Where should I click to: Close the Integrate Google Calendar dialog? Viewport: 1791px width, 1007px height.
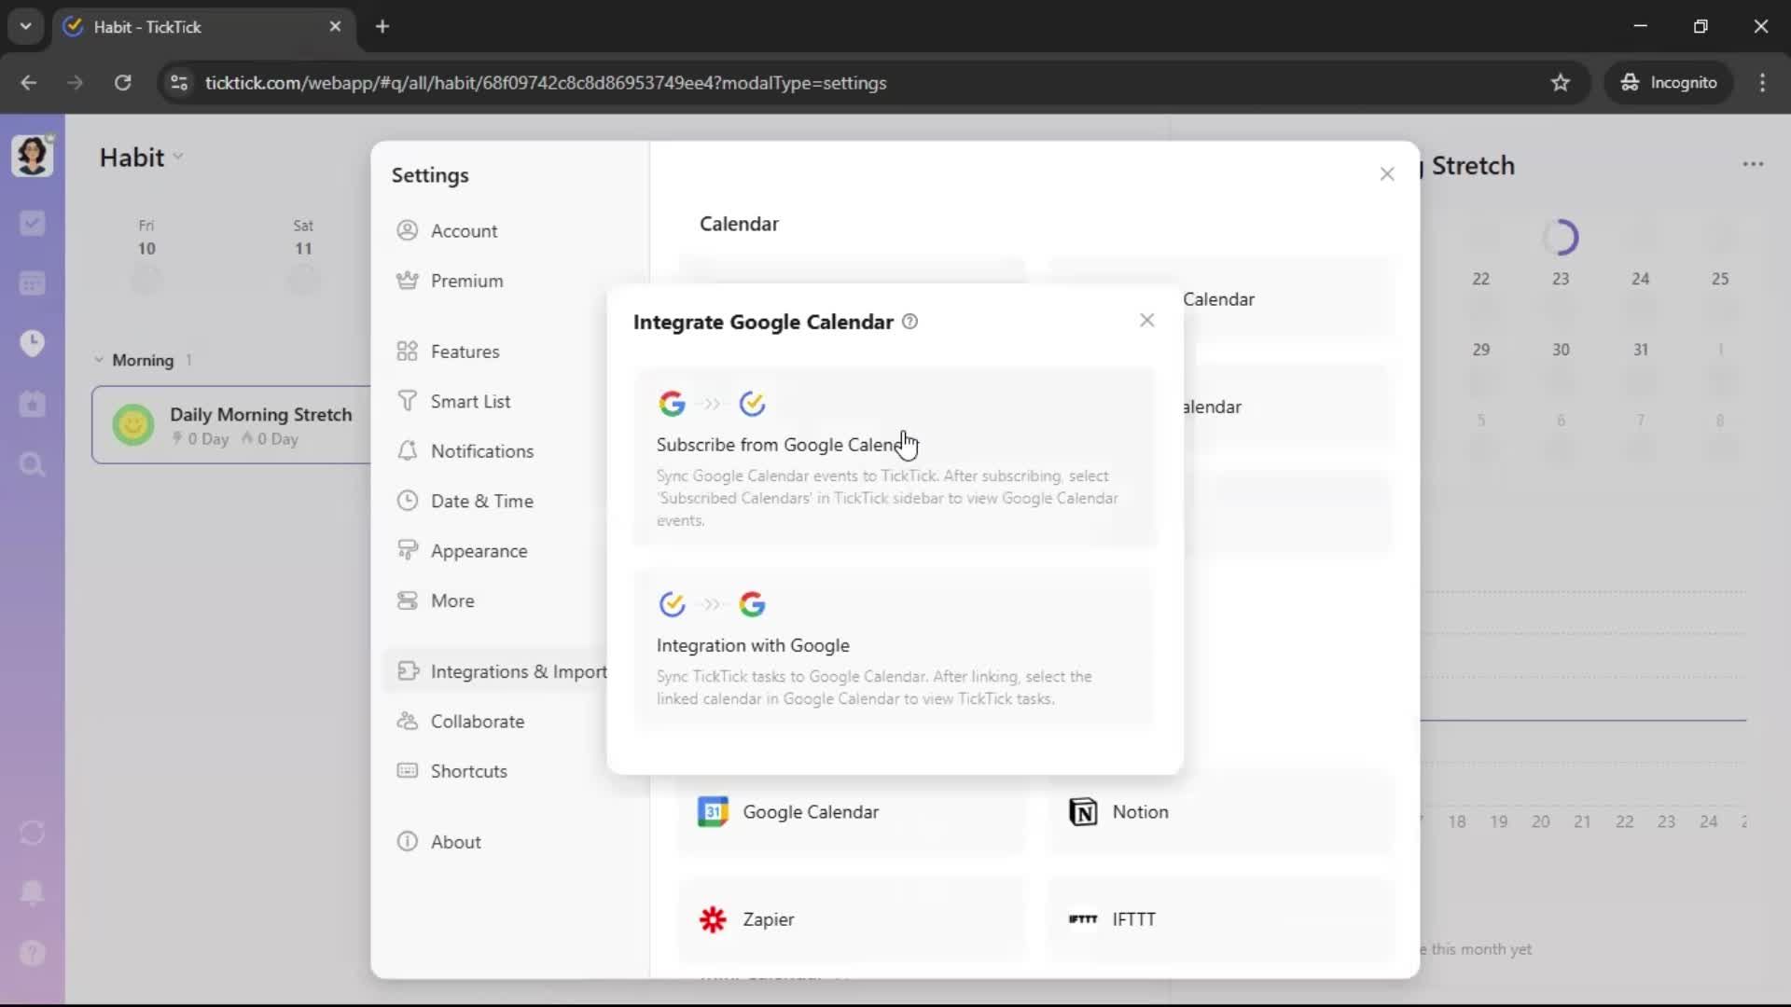point(1146,321)
